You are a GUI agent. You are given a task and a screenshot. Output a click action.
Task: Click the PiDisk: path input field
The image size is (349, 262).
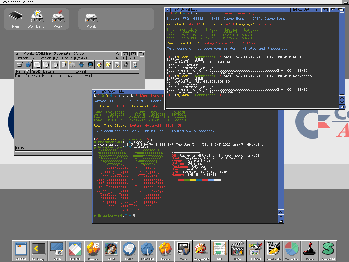(54, 148)
